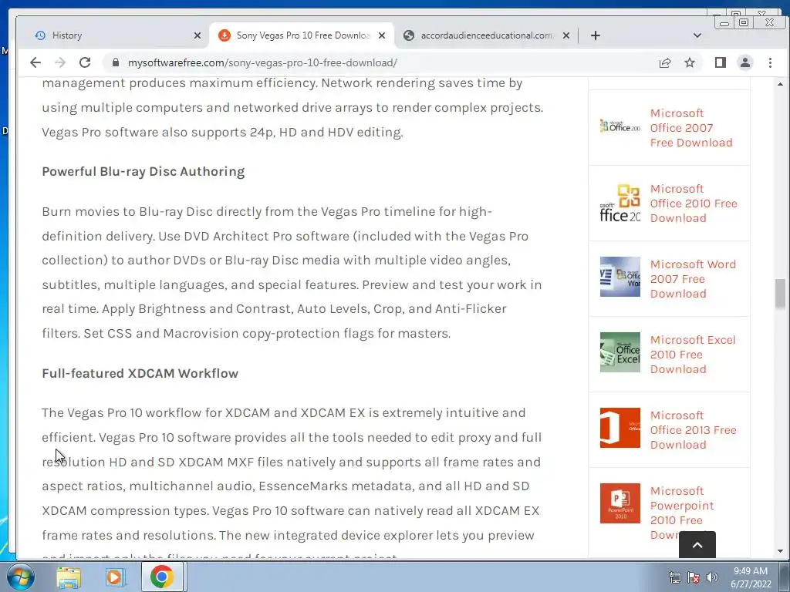Open Chrome's three-dot menu
790x592 pixels.
tap(770, 62)
